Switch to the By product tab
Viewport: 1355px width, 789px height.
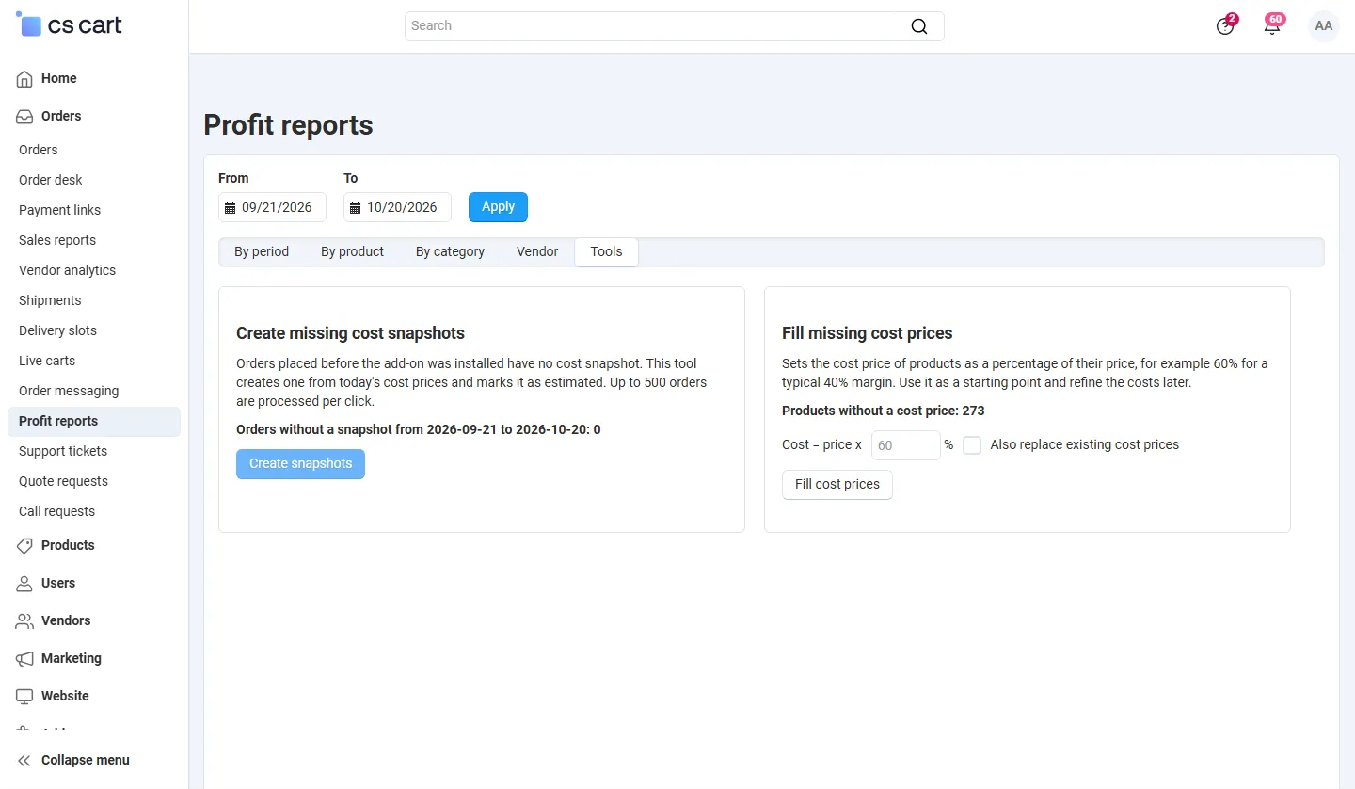(352, 252)
